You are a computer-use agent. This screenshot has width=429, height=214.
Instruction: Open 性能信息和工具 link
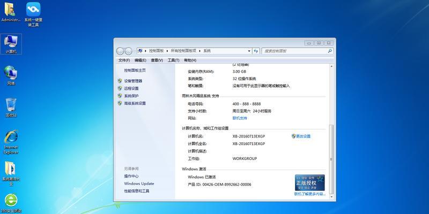coord(137,191)
